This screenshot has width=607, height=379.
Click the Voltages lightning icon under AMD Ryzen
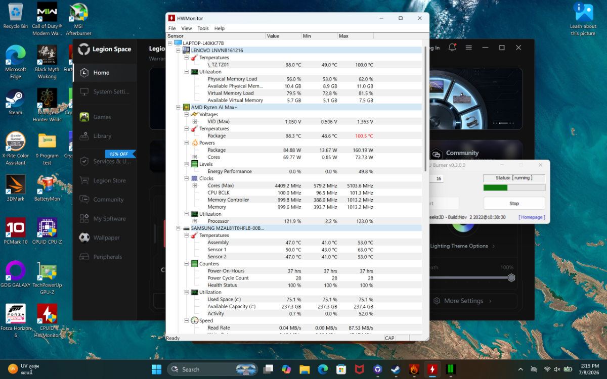[x=195, y=114]
